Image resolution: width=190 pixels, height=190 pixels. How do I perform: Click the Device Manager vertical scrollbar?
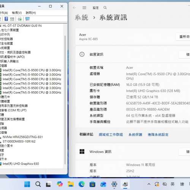click(65, 100)
